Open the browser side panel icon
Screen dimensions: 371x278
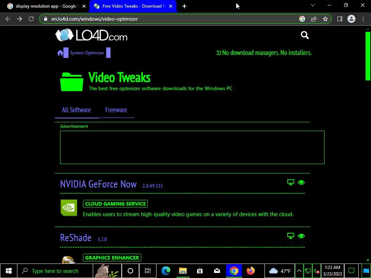pos(340,19)
